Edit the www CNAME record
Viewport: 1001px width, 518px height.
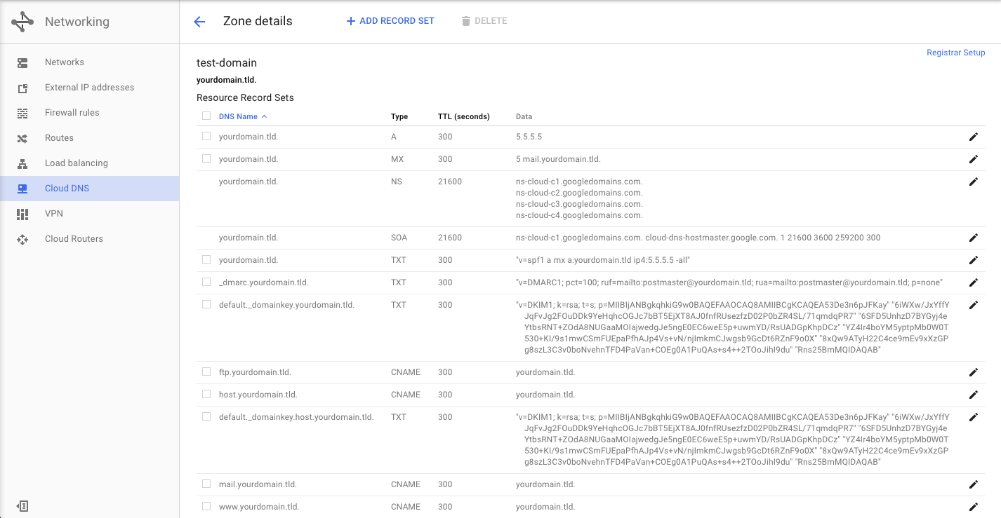973,507
